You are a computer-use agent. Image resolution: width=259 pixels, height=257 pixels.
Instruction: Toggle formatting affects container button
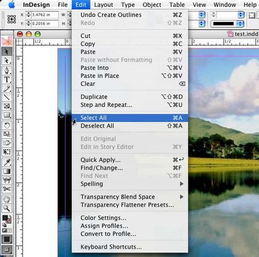(4, 231)
